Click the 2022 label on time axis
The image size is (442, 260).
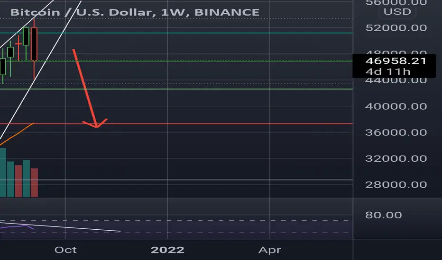(167, 250)
